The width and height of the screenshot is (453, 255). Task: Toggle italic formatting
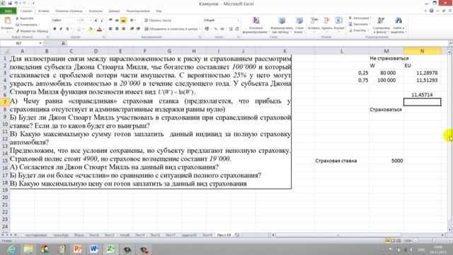click(x=61, y=29)
